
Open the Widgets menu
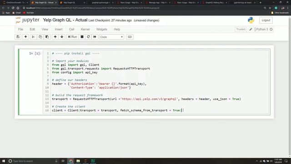[x=102, y=29]
